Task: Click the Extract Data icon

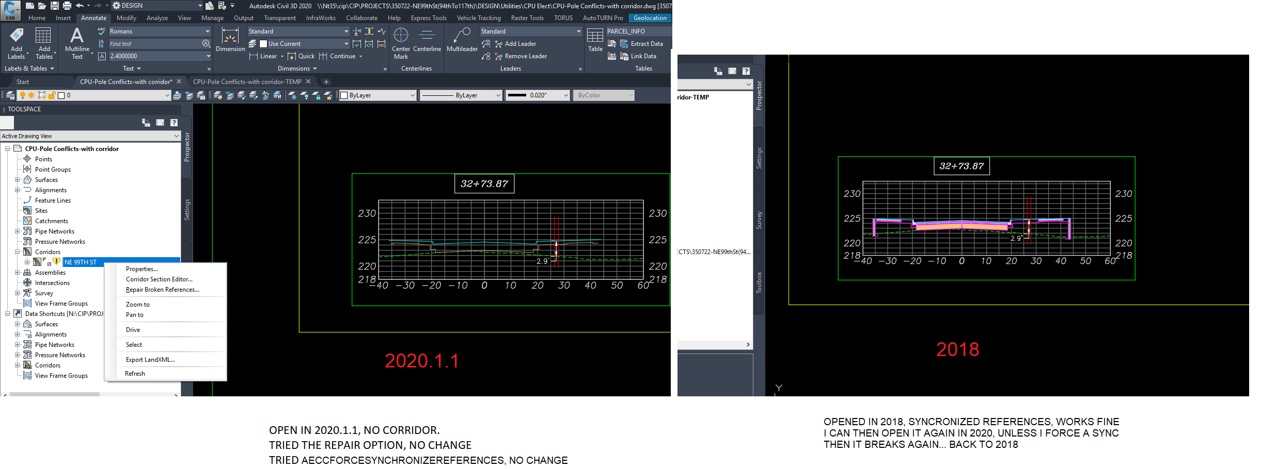Action: 644,44
